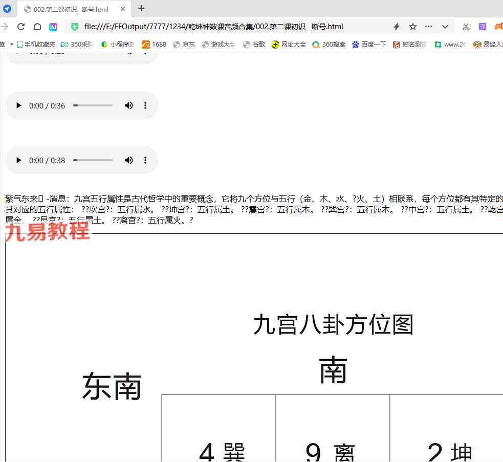Viewport: 503px width, 462px height.
Task: Open the three-dots address bar menu
Action: pos(428,27)
